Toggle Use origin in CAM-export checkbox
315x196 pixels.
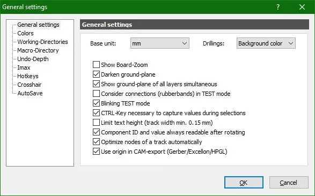tap(96, 152)
